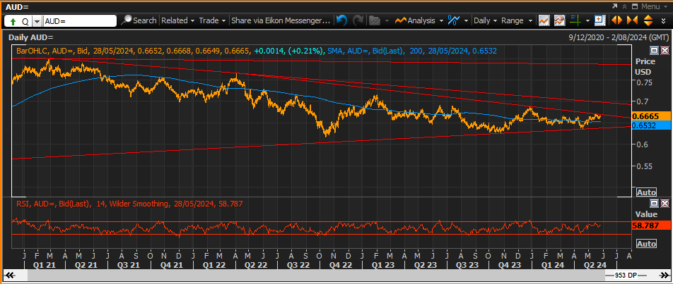Click the line chart style icon
The height and width of the screenshot is (284, 673).
544,20
